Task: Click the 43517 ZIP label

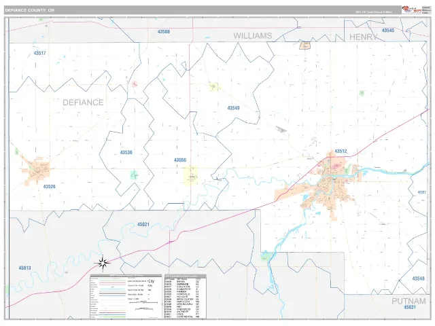Action: pyautogui.click(x=39, y=53)
